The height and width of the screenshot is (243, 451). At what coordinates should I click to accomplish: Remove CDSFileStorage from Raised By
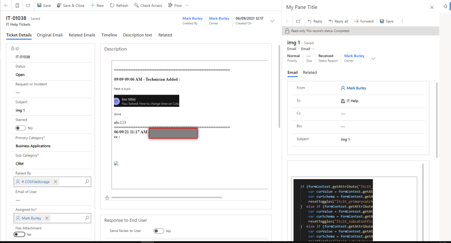(x=55, y=182)
